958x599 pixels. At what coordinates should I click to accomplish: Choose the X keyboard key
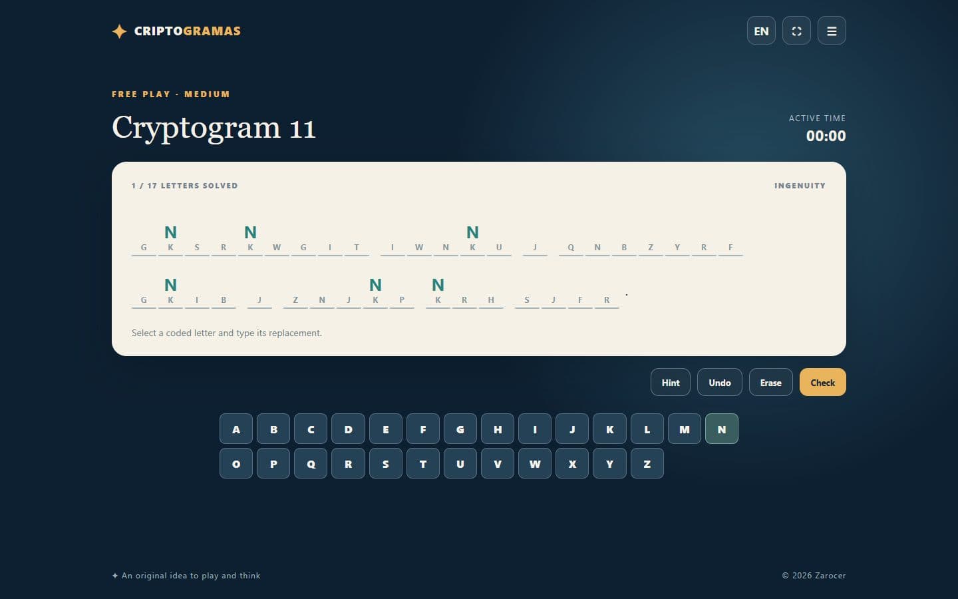click(x=571, y=464)
